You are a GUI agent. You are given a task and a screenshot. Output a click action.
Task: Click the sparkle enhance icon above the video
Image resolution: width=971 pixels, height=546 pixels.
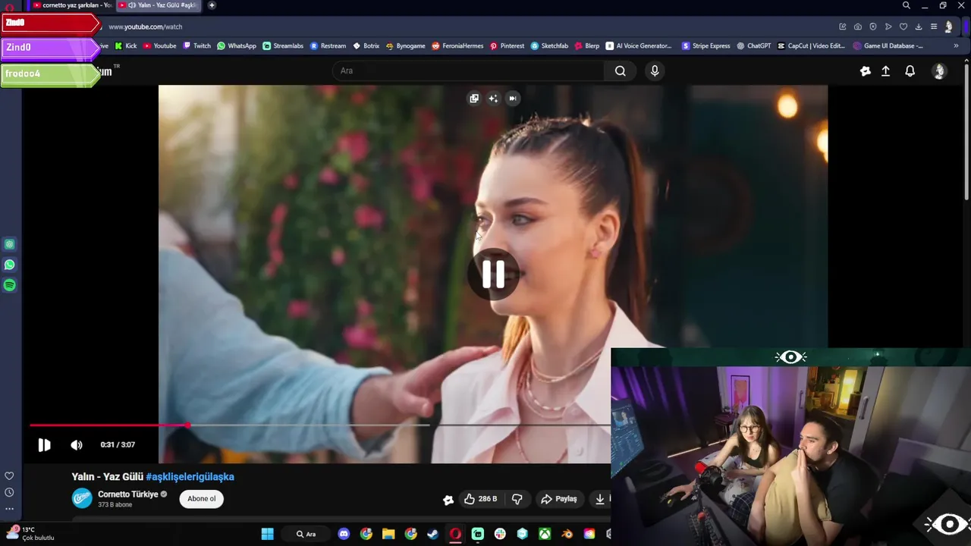493,99
